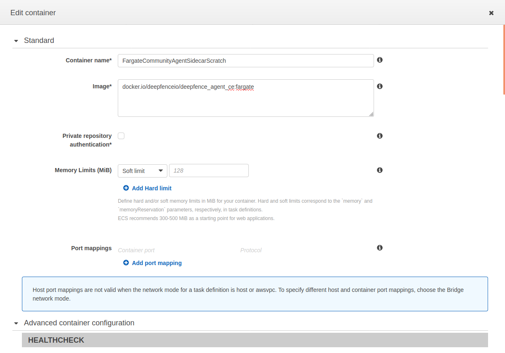505x353 pixels.
Task: Add a hard memory limit
Action: coord(152,188)
